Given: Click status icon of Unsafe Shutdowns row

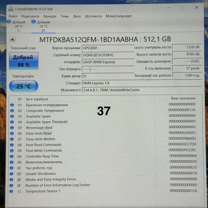Looking at the screenshot, I should click(12, 174).
